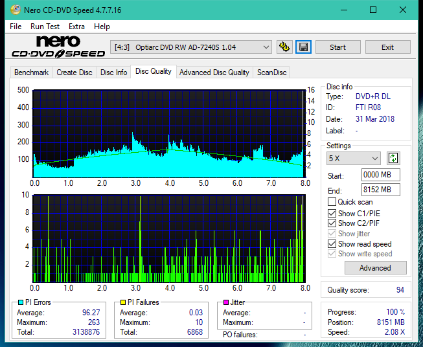Open the Run Test menu
This screenshot has height=347, width=423.
[x=45, y=27]
